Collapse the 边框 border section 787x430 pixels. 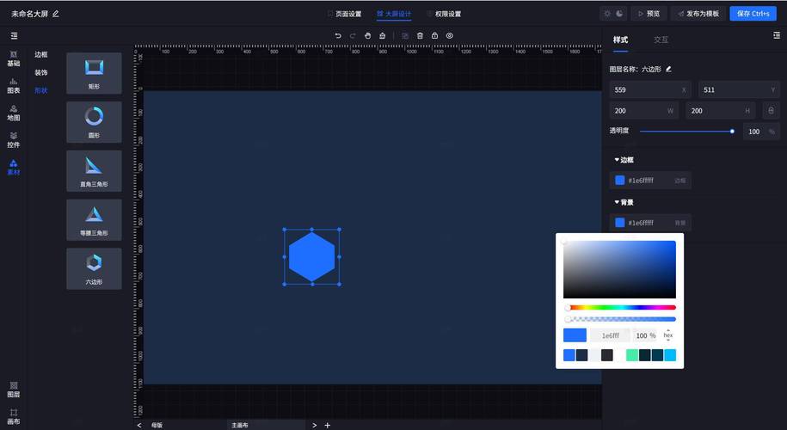pyautogui.click(x=624, y=160)
